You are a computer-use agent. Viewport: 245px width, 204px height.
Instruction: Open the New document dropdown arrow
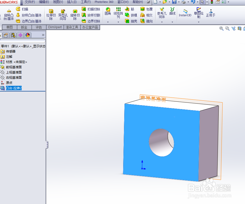(160, 2)
